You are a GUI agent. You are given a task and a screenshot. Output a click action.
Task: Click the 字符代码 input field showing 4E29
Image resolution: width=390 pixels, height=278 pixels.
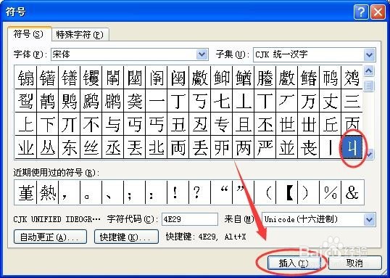[190, 219]
